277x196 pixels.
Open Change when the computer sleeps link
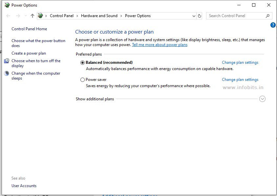click(x=36, y=76)
